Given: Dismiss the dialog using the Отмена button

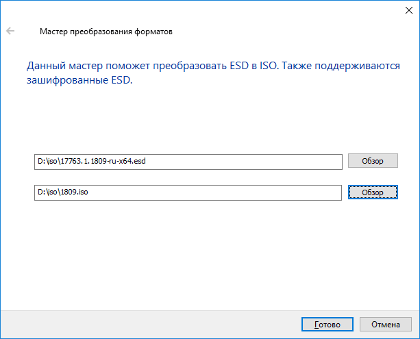Looking at the screenshot, I should pos(386,324).
